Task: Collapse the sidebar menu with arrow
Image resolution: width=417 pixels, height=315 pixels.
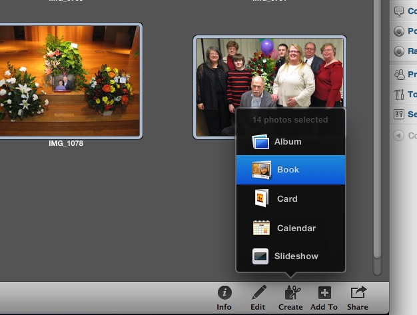Action: point(398,136)
